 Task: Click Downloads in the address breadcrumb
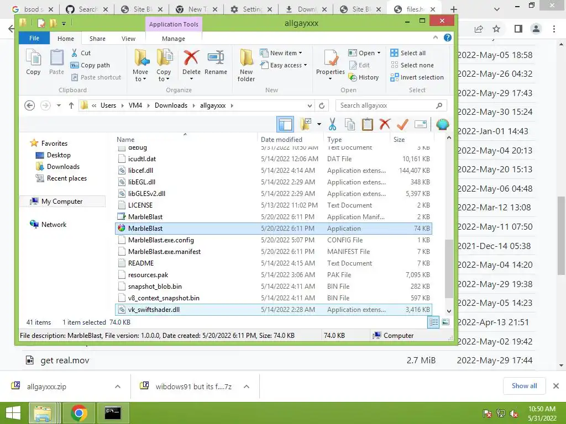click(171, 105)
